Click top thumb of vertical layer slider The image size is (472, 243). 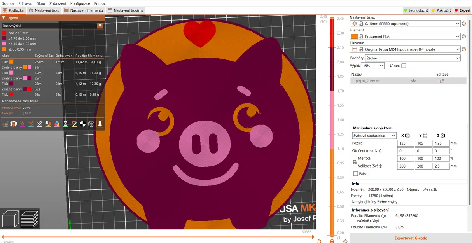click(x=332, y=18)
